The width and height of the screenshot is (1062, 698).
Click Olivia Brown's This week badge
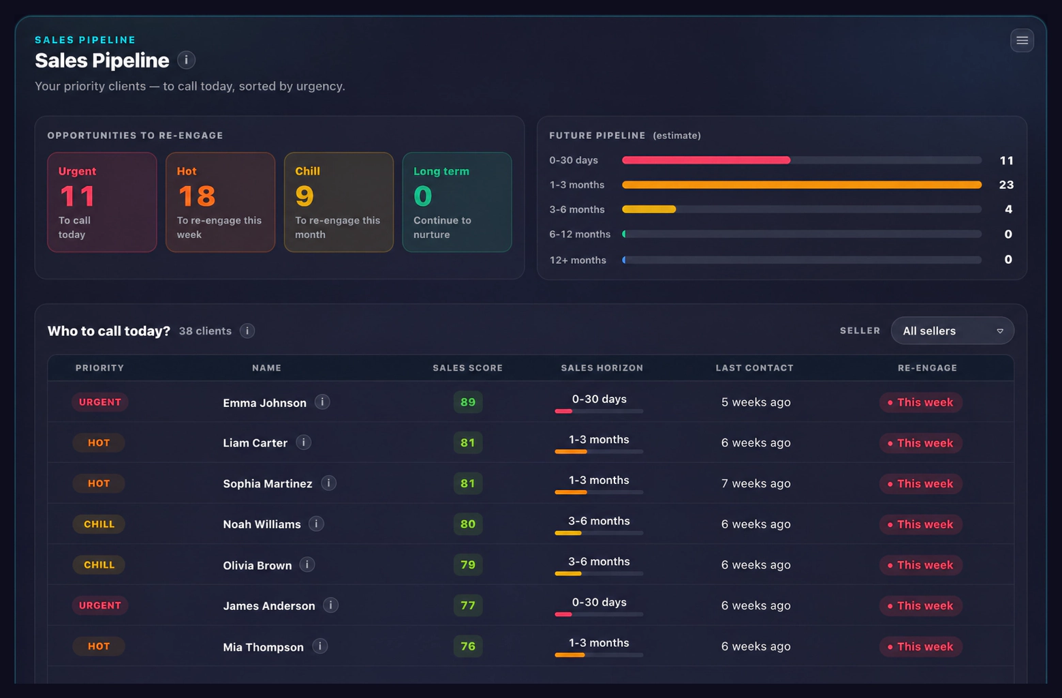click(920, 565)
